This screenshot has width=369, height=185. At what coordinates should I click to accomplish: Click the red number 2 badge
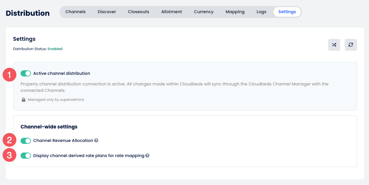[9, 140]
